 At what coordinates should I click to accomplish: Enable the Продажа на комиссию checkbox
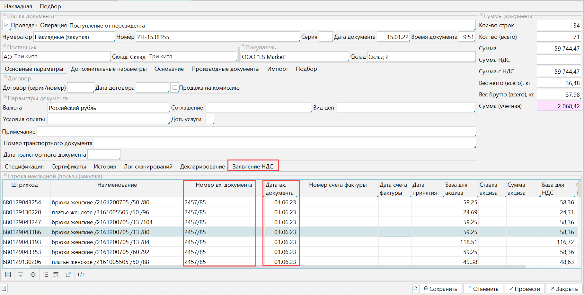[x=175, y=87]
